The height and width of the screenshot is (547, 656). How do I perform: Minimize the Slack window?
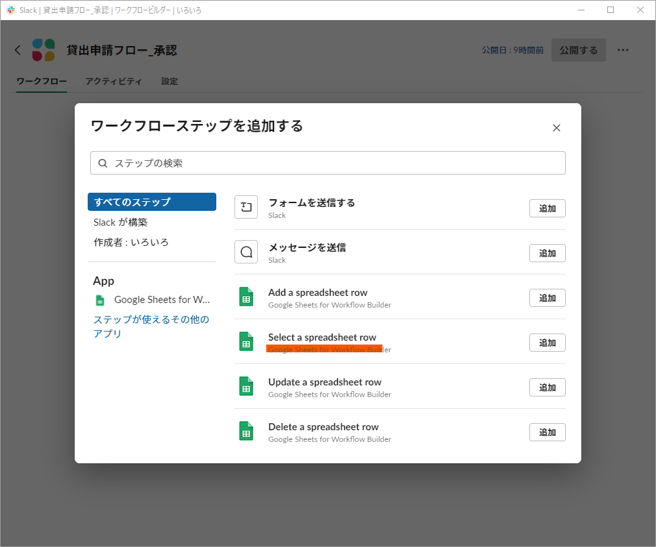coord(581,10)
